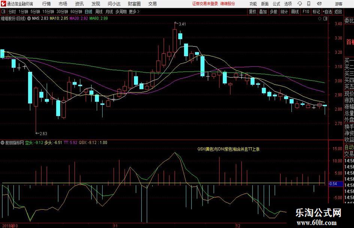Open the F10 company info button
Viewport: 354px width, 228px height.
point(306,12)
